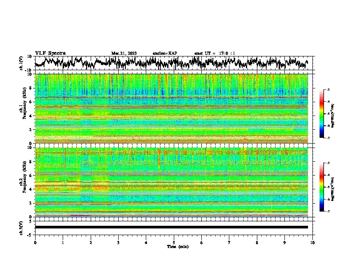This screenshot has width=352, height=272.
Task: Click the "-7" label on ch.2 color scale
Action: [328, 211]
